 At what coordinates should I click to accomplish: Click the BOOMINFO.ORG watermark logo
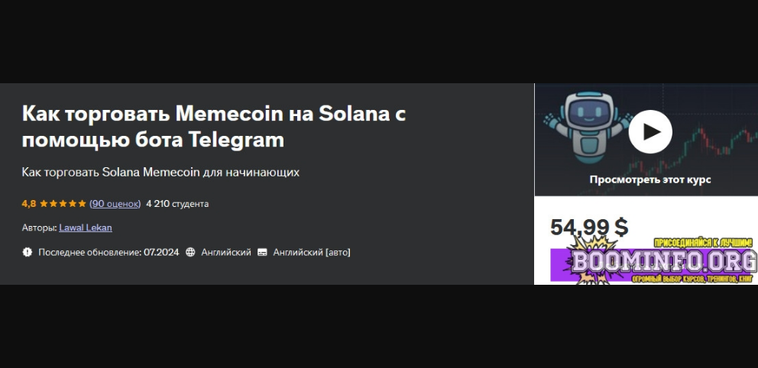tap(663, 261)
